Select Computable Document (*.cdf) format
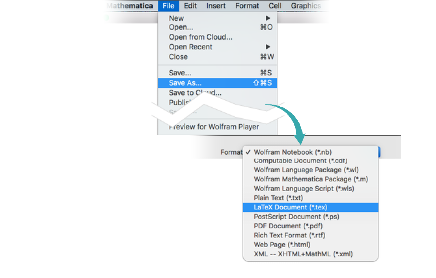 point(311,161)
